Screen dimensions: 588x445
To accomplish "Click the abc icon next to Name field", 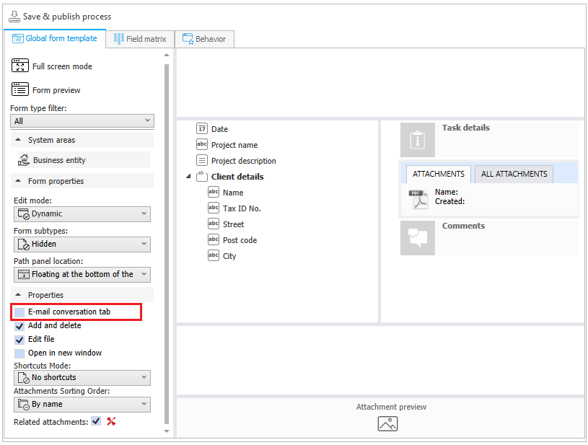I will coord(214,192).
